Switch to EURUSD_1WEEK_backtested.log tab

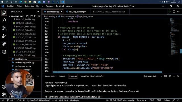pos(110,12)
